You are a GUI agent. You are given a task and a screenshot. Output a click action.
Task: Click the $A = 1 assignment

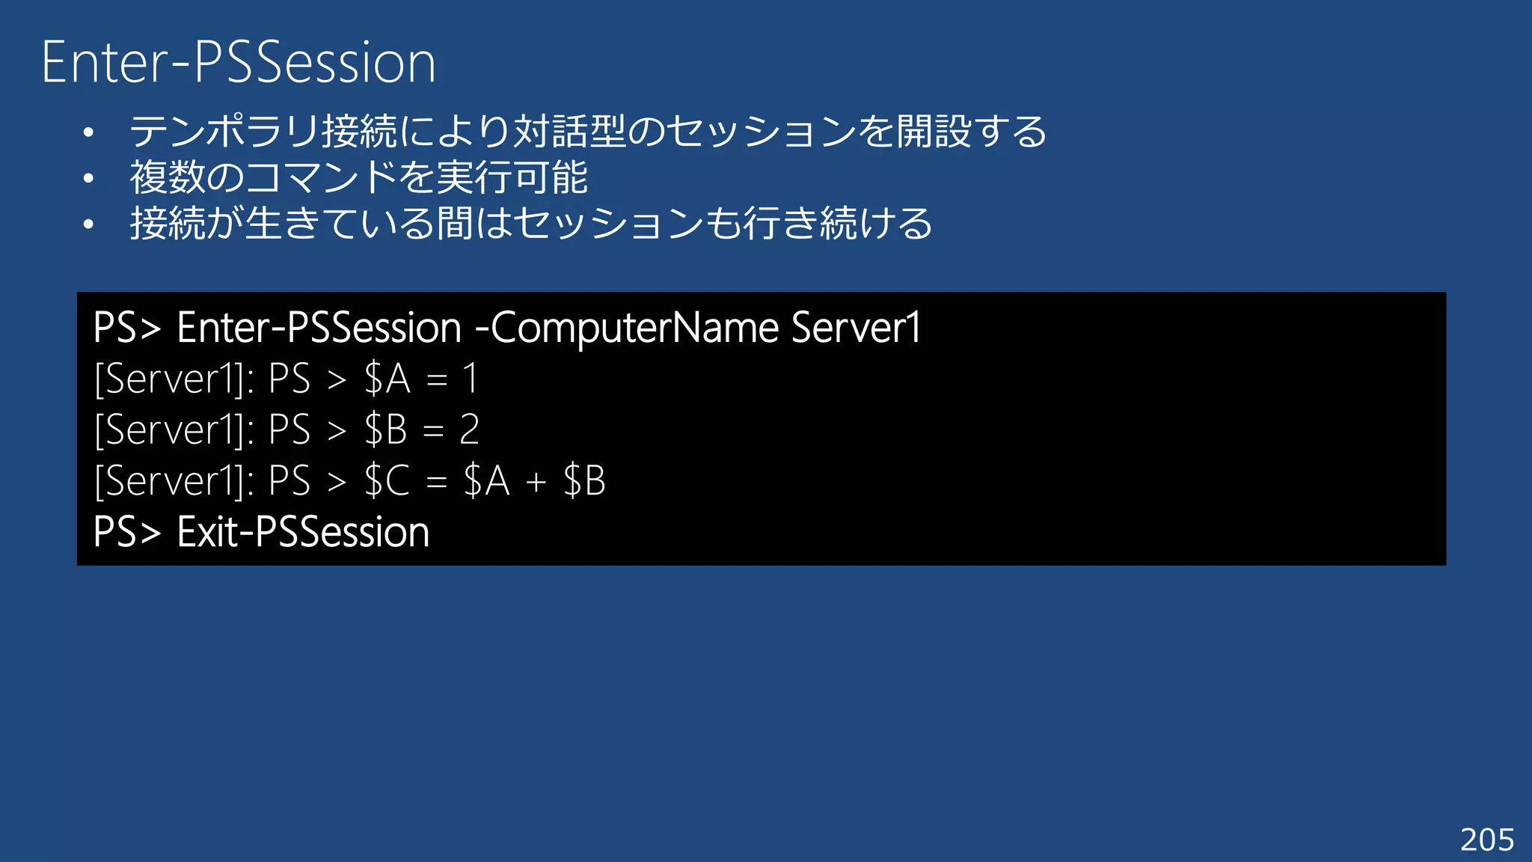(420, 379)
